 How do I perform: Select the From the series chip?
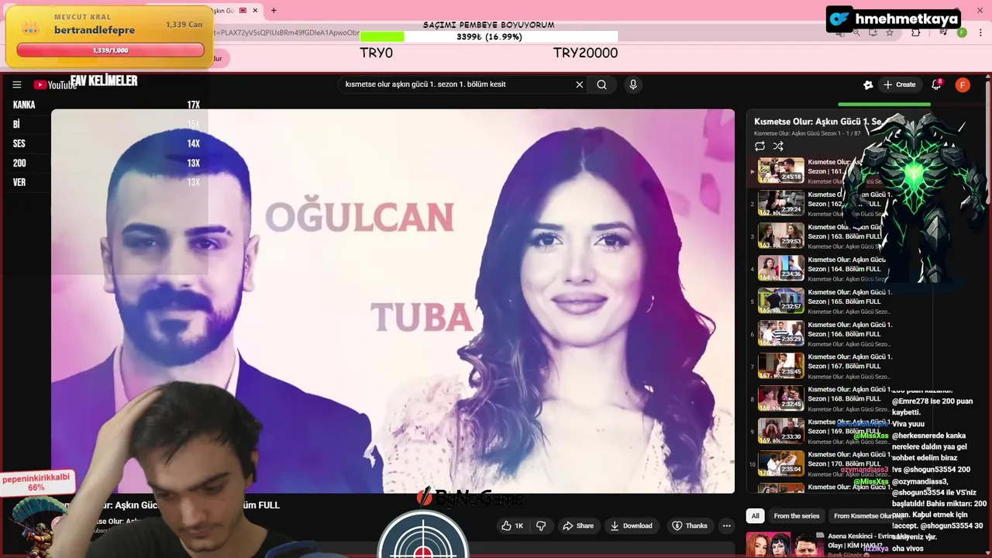coord(796,515)
